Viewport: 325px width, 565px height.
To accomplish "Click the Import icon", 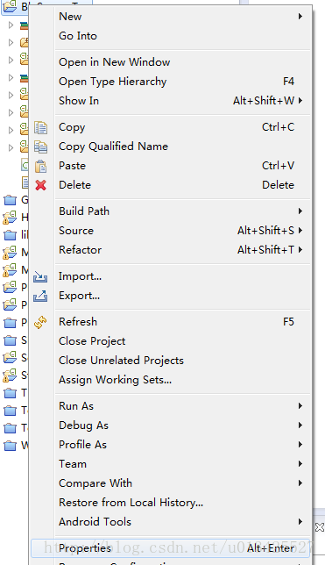I will [40, 276].
